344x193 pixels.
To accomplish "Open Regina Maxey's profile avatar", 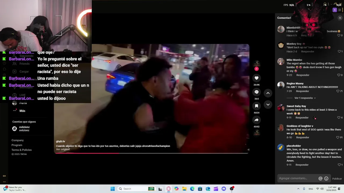I will pyautogui.click(x=281, y=85).
